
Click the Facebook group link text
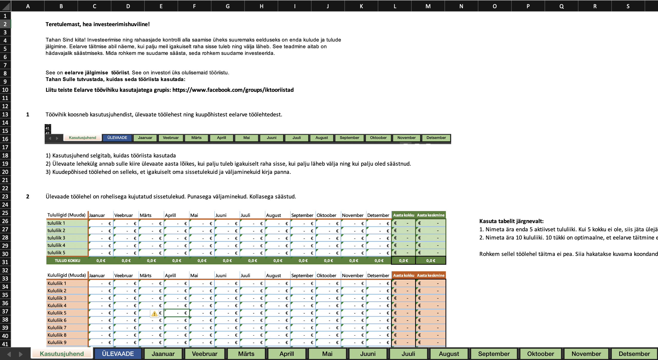(233, 90)
